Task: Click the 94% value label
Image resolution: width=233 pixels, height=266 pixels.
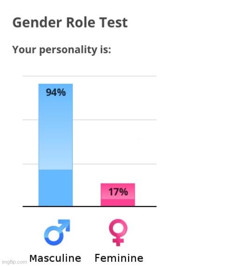Action: [x=56, y=92]
